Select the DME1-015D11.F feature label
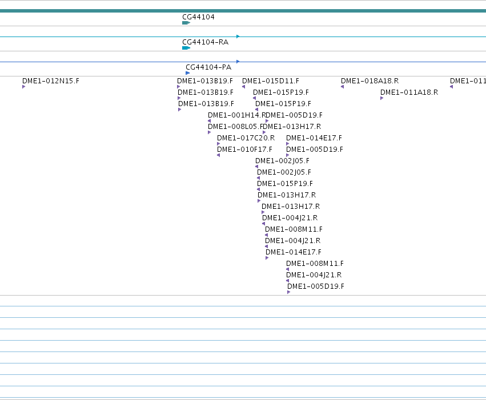 click(271, 81)
